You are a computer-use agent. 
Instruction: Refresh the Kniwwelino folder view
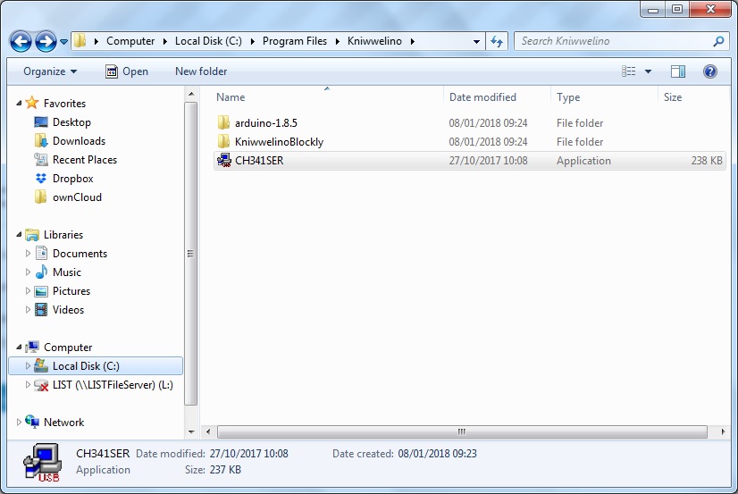point(497,41)
